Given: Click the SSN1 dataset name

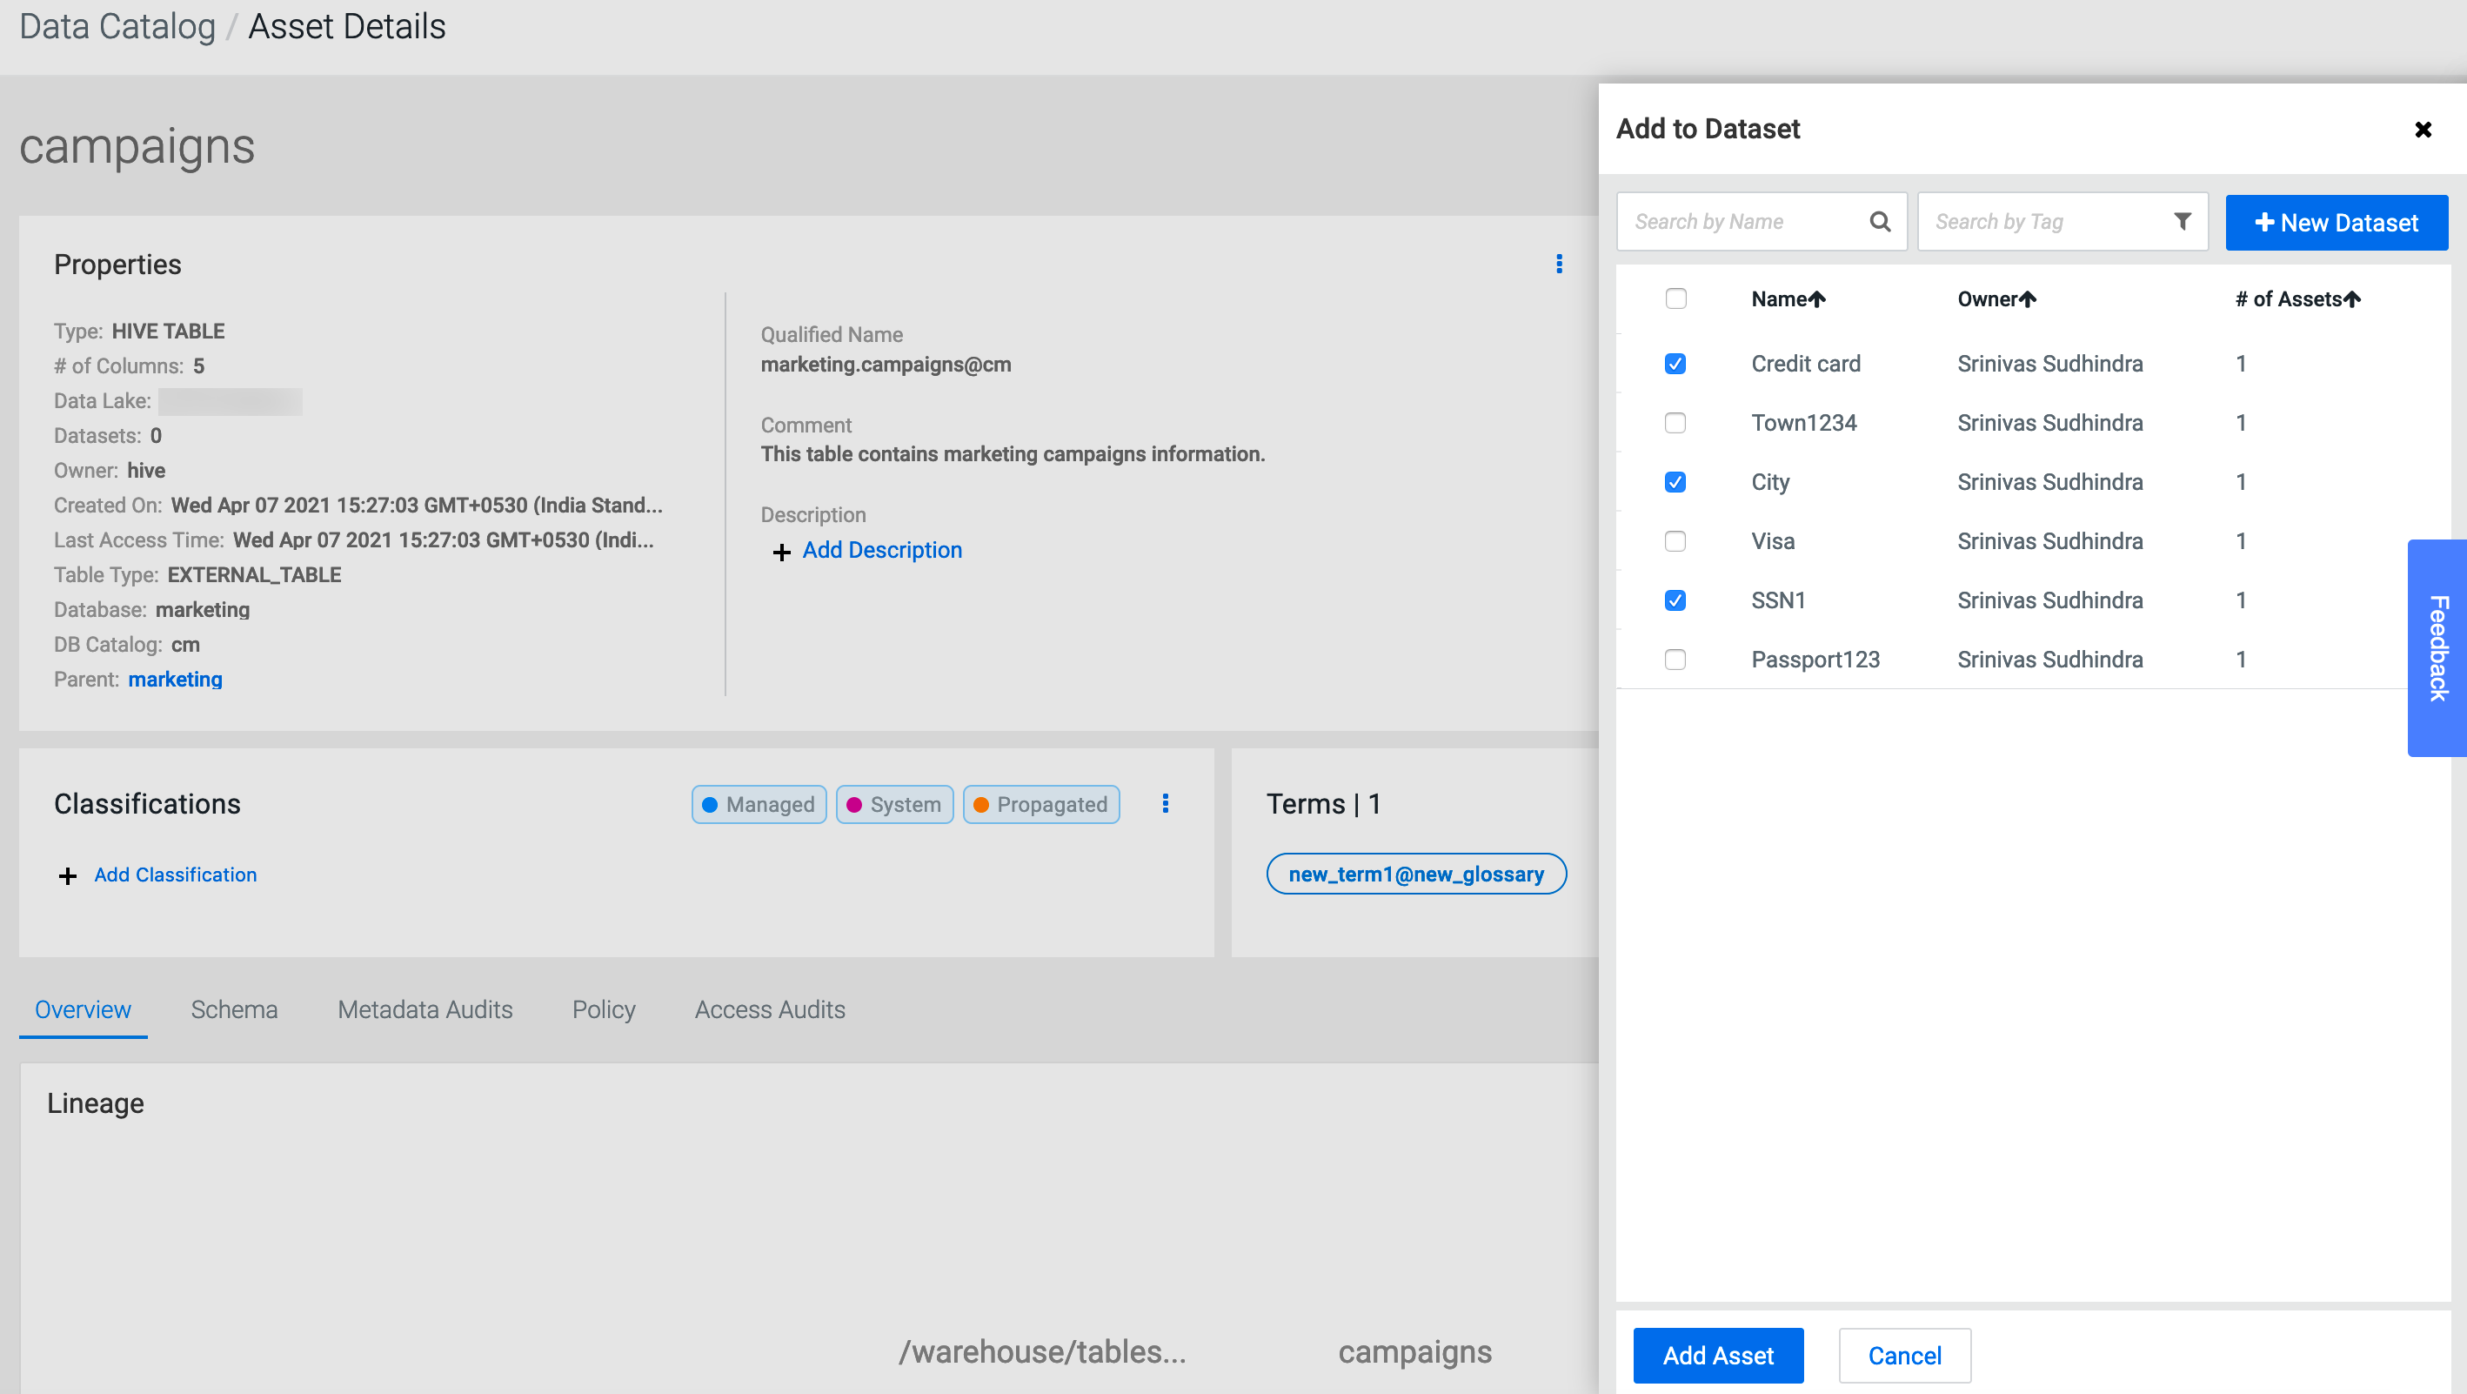Looking at the screenshot, I should coord(1778,600).
